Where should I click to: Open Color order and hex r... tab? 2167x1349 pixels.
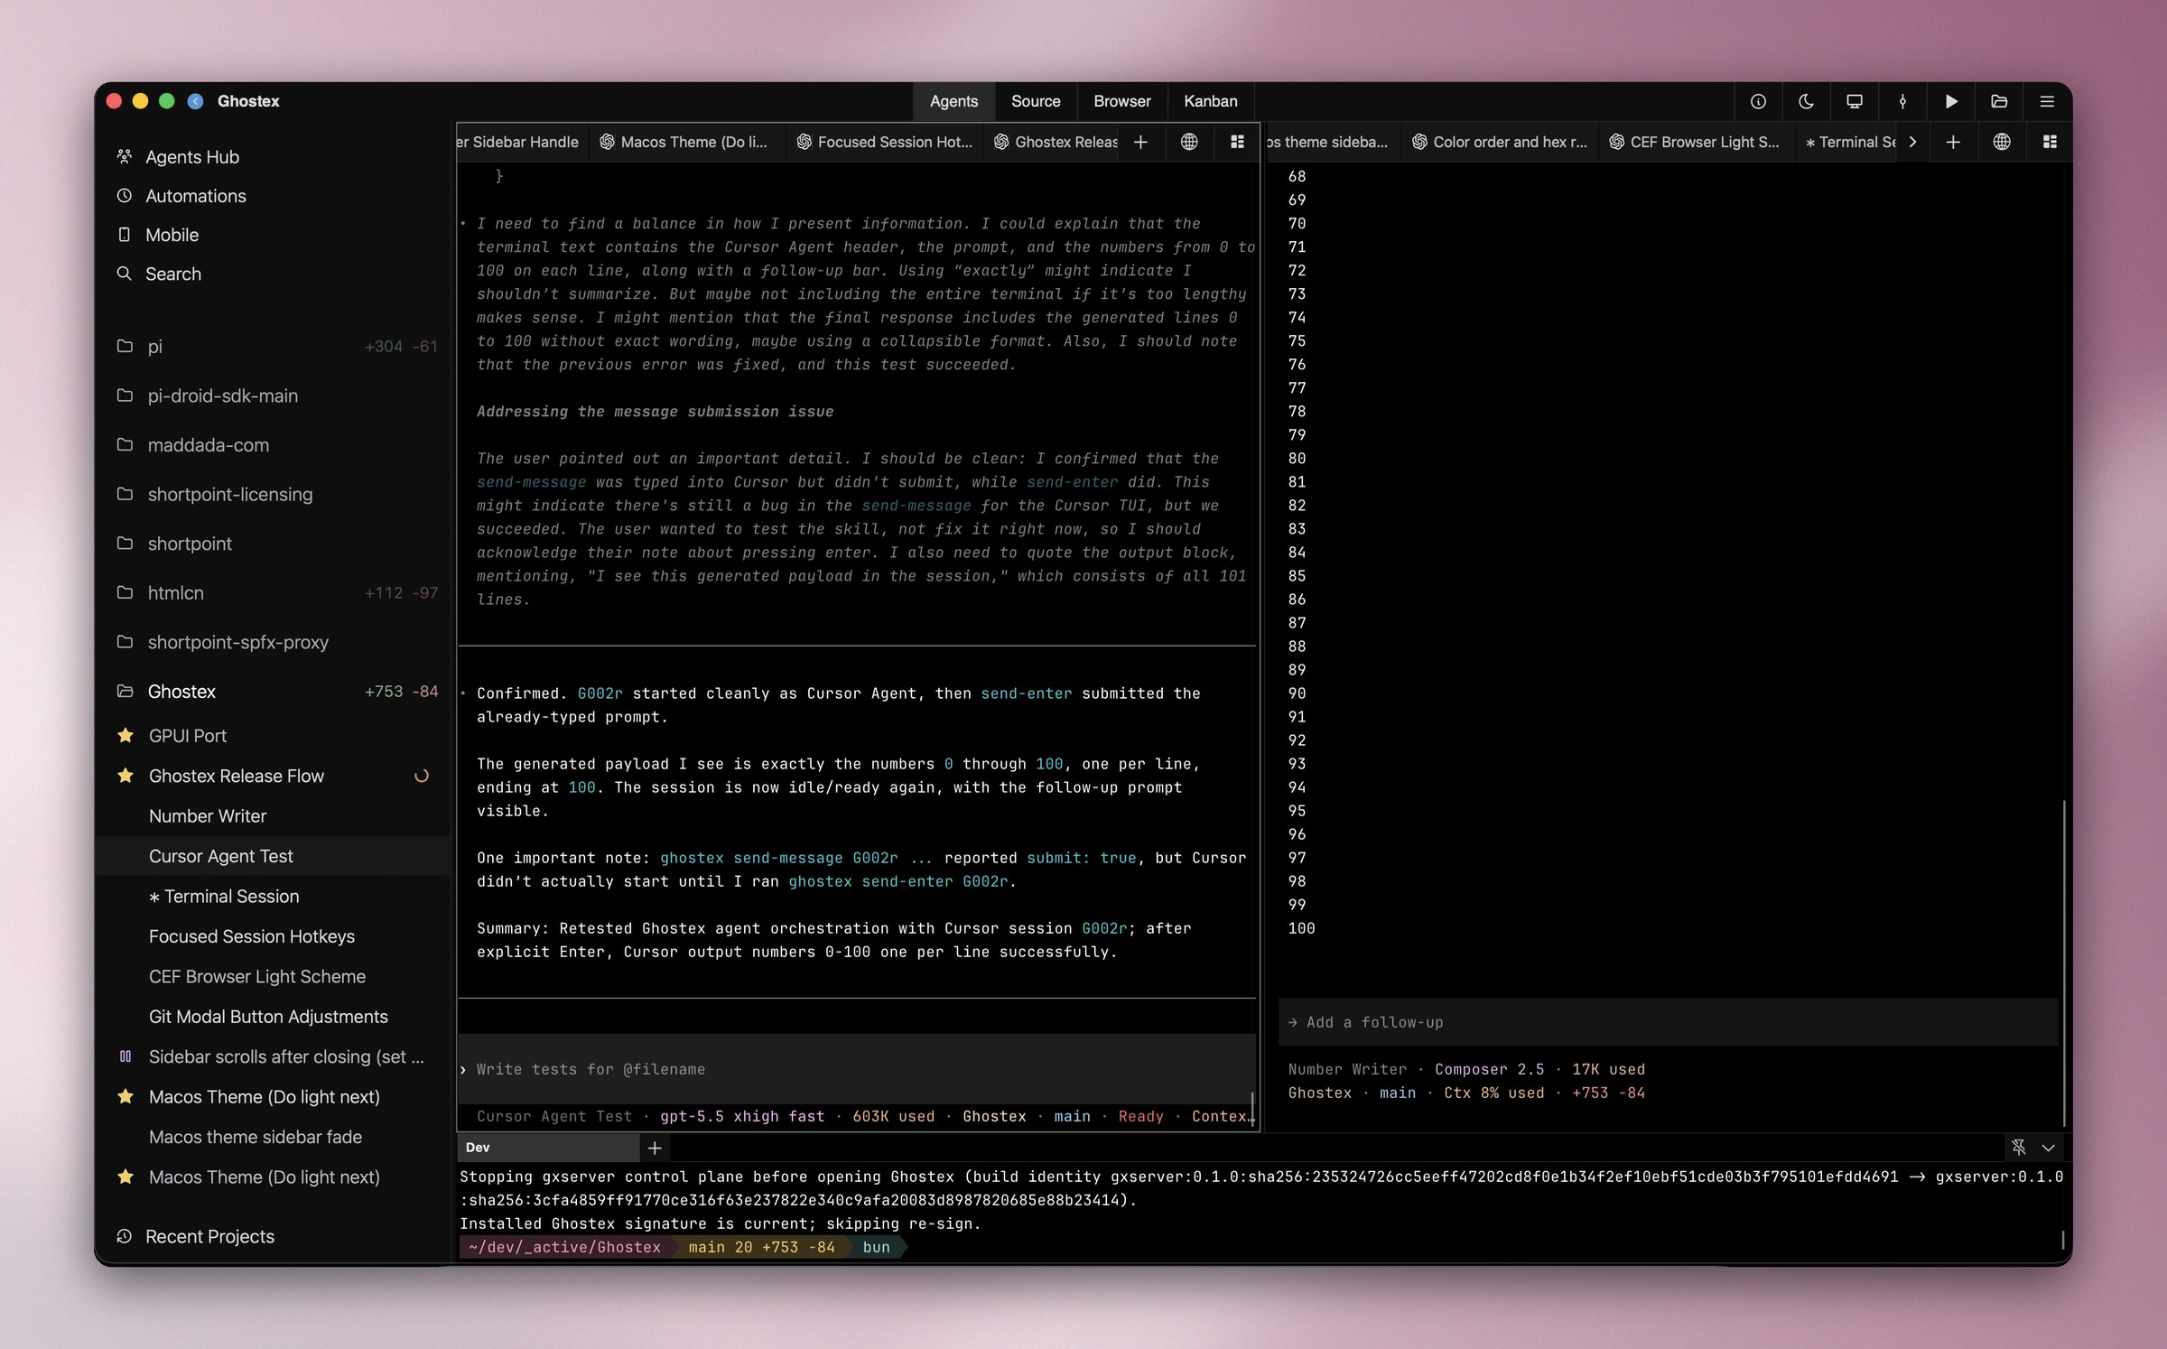tap(1499, 142)
